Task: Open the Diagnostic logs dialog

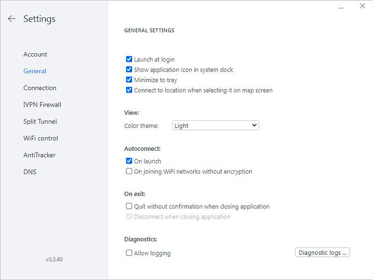Action: click(322, 253)
